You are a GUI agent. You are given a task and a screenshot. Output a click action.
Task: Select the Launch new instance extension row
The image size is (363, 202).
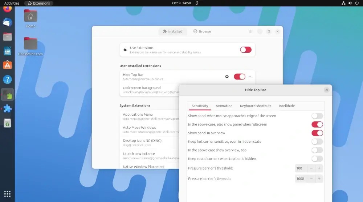(149, 156)
